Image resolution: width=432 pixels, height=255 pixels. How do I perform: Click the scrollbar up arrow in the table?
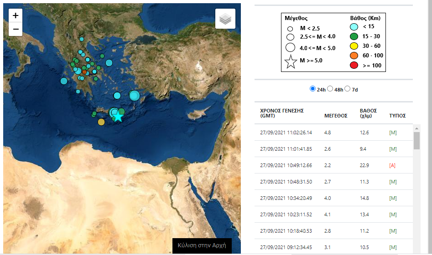[x=416, y=129]
